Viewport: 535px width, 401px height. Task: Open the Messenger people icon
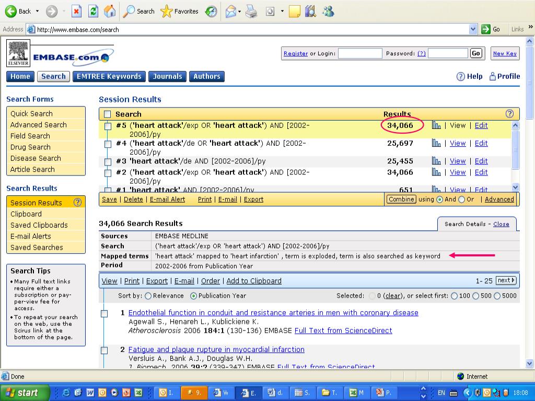point(328,11)
